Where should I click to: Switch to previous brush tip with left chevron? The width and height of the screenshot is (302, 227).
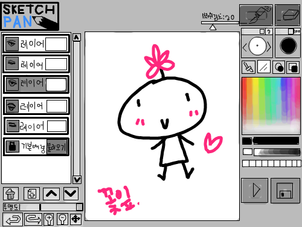click(245, 48)
